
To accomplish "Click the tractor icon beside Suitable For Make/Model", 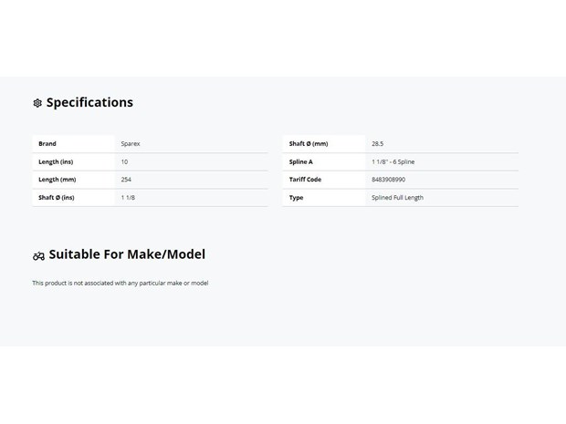I will tap(38, 256).
